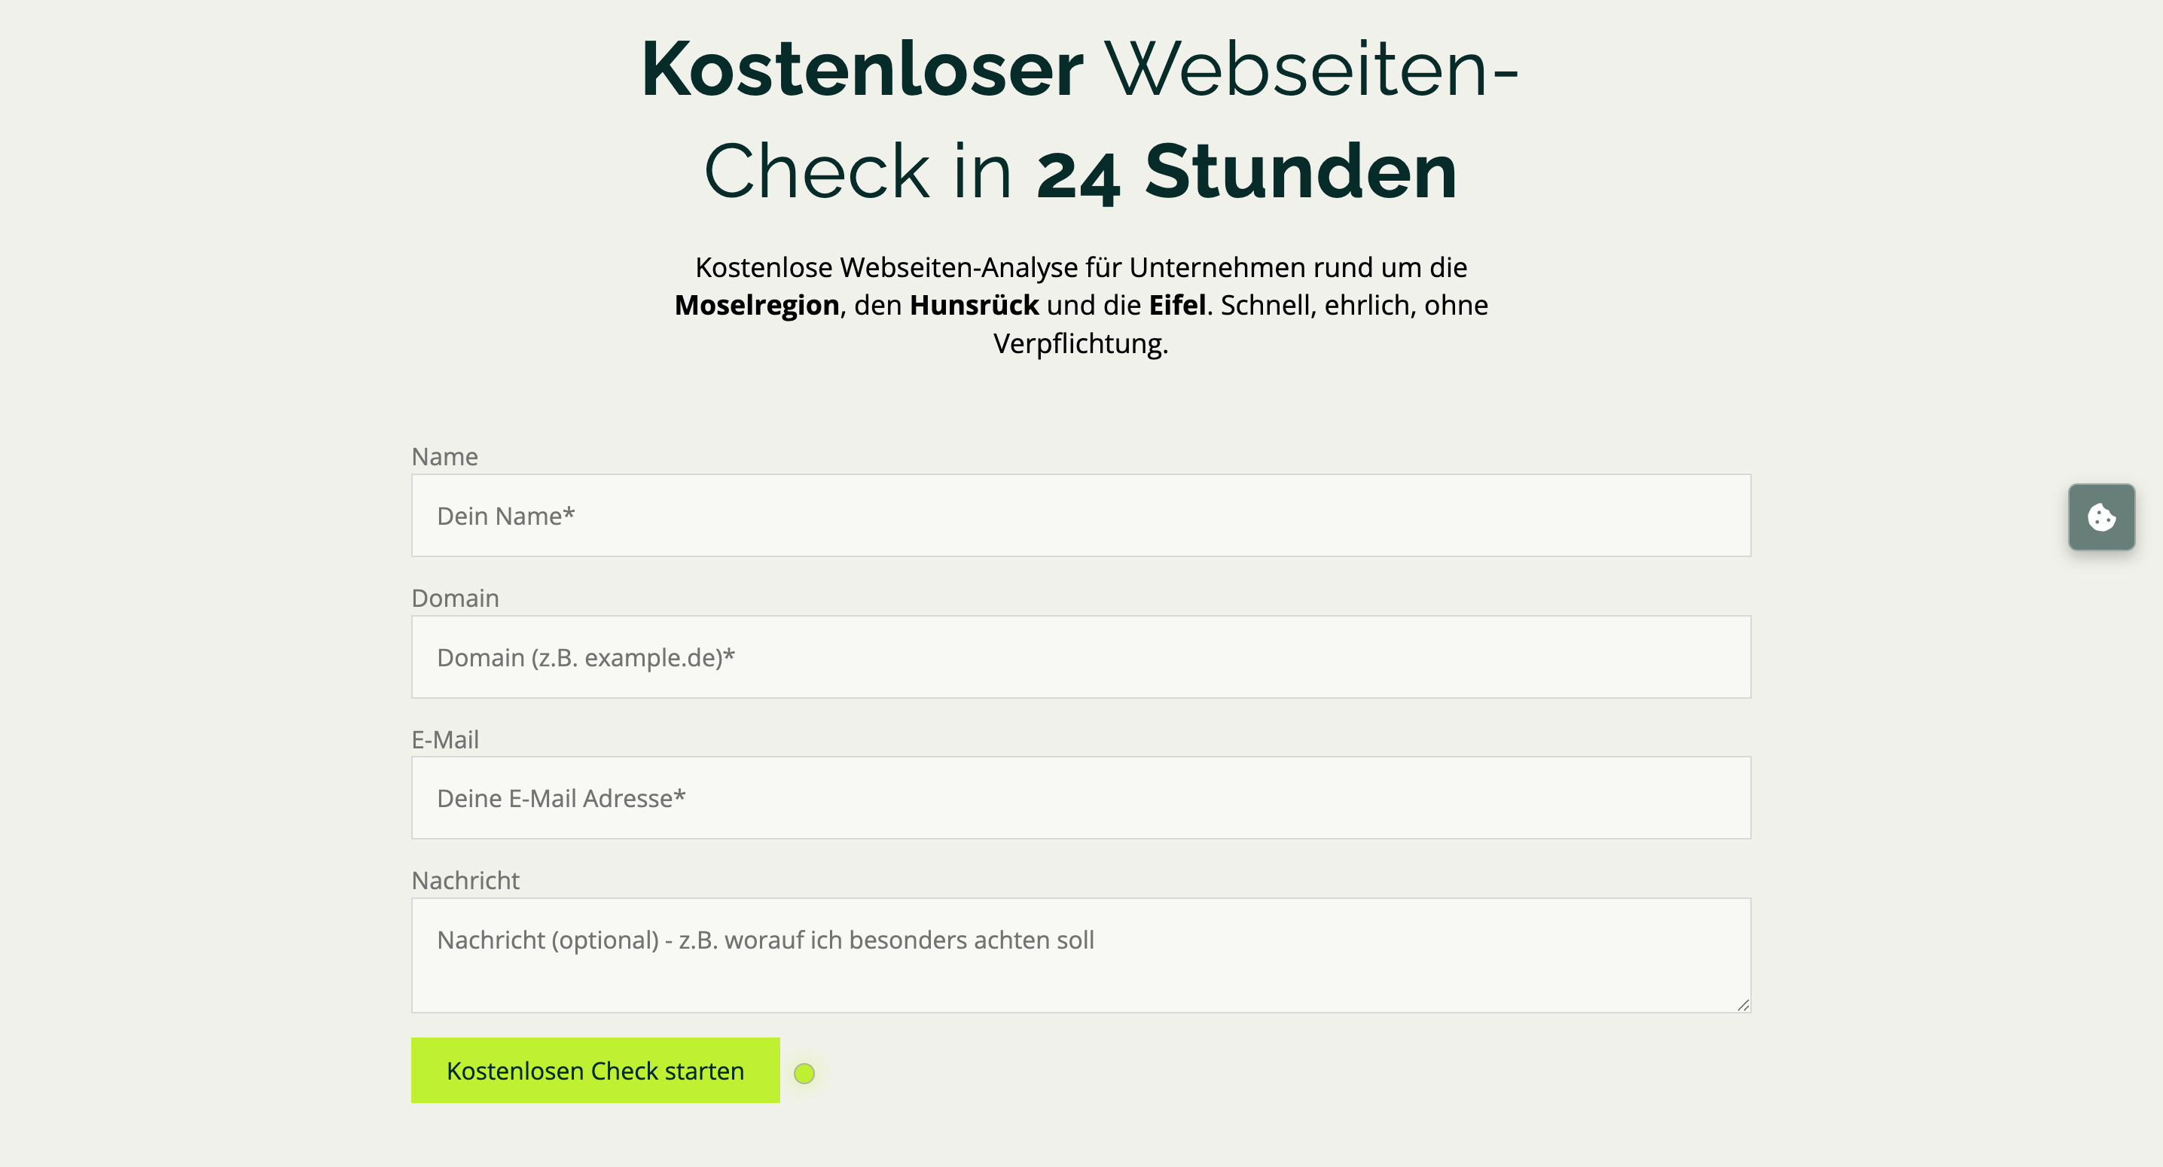Click the white cookie symbol on the right edge
The image size is (2163, 1167).
pyautogui.click(x=2103, y=517)
